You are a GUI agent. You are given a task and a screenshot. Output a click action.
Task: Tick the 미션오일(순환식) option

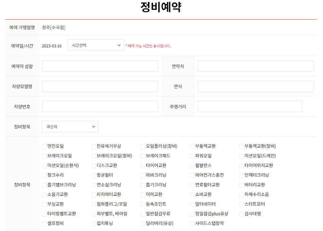44,166
